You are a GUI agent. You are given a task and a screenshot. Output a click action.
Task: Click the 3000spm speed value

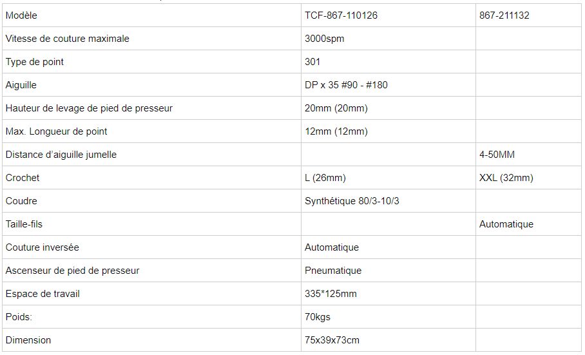[324, 39]
